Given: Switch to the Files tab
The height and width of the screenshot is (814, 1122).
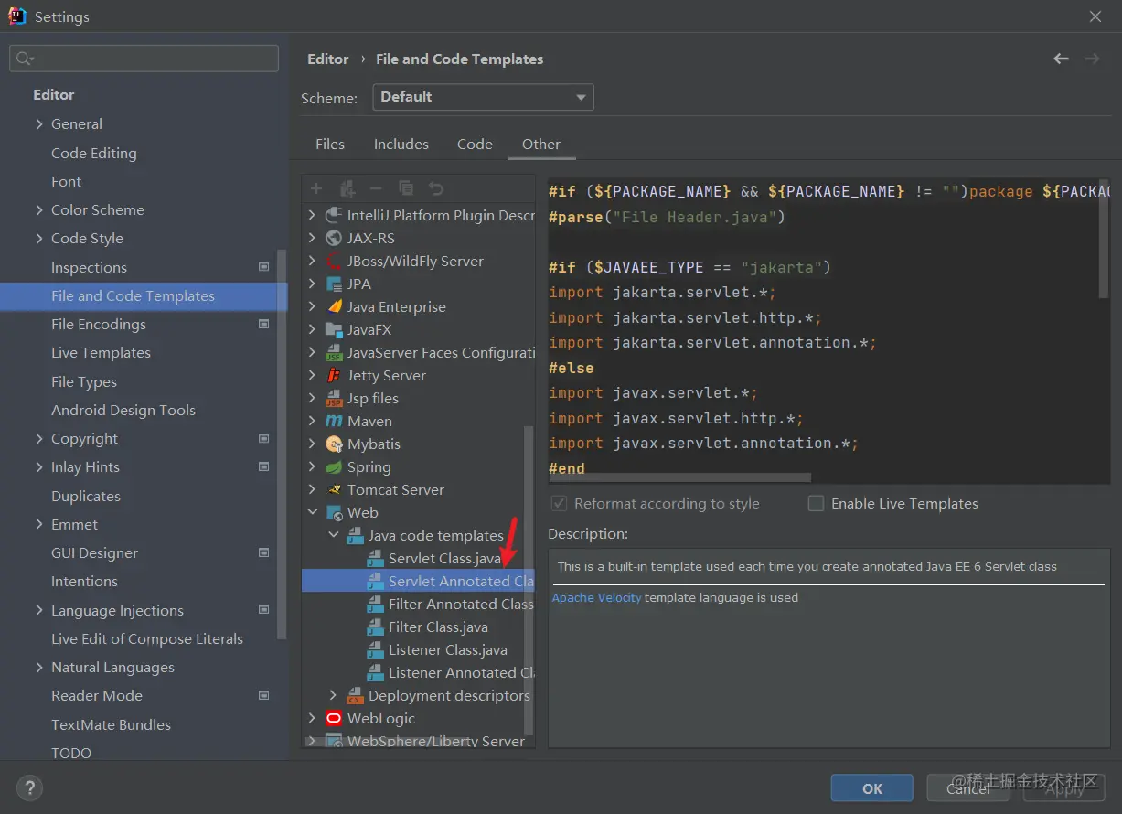Looking at the screenshot, I should [x=330, y=144].
